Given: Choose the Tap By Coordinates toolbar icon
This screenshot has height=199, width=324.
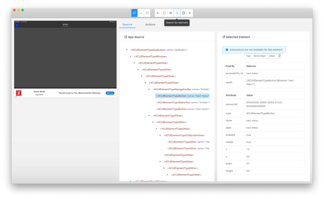Looking at the screenshot, I should pyautogui.click(x=147, y=13).
